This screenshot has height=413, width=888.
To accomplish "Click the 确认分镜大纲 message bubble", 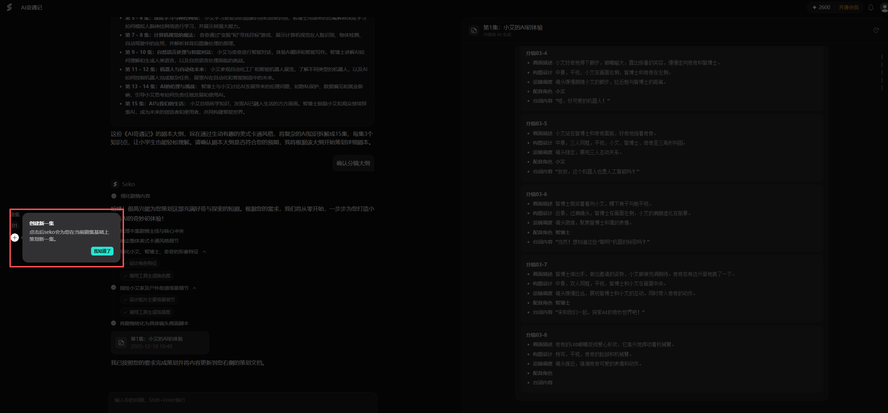I will click(353, 163).
